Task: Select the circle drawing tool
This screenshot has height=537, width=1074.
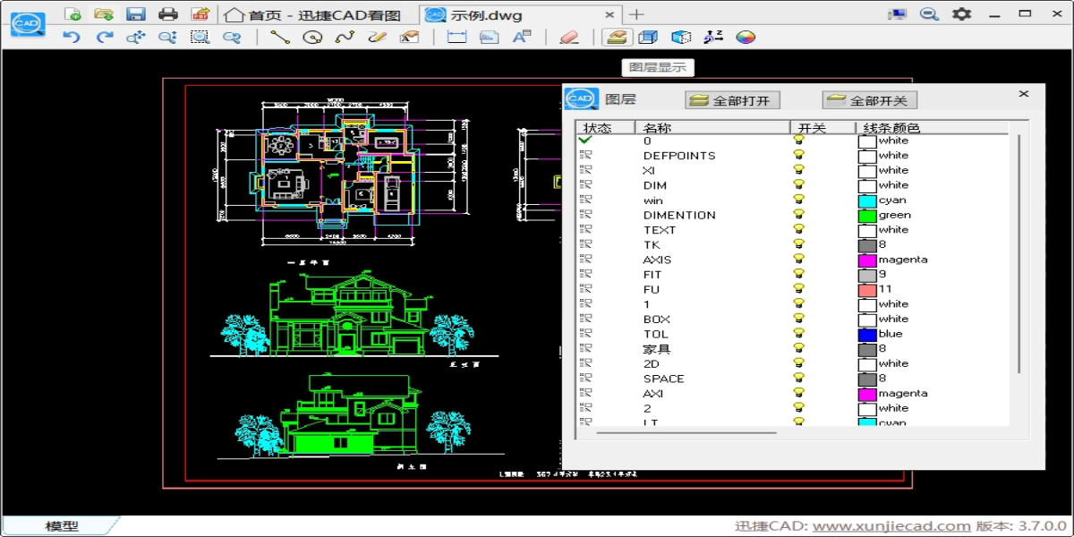Action: [x=311, y=38]
